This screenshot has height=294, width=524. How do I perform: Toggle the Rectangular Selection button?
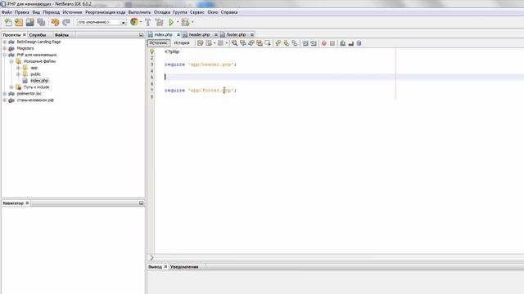(x=268, y=43)
